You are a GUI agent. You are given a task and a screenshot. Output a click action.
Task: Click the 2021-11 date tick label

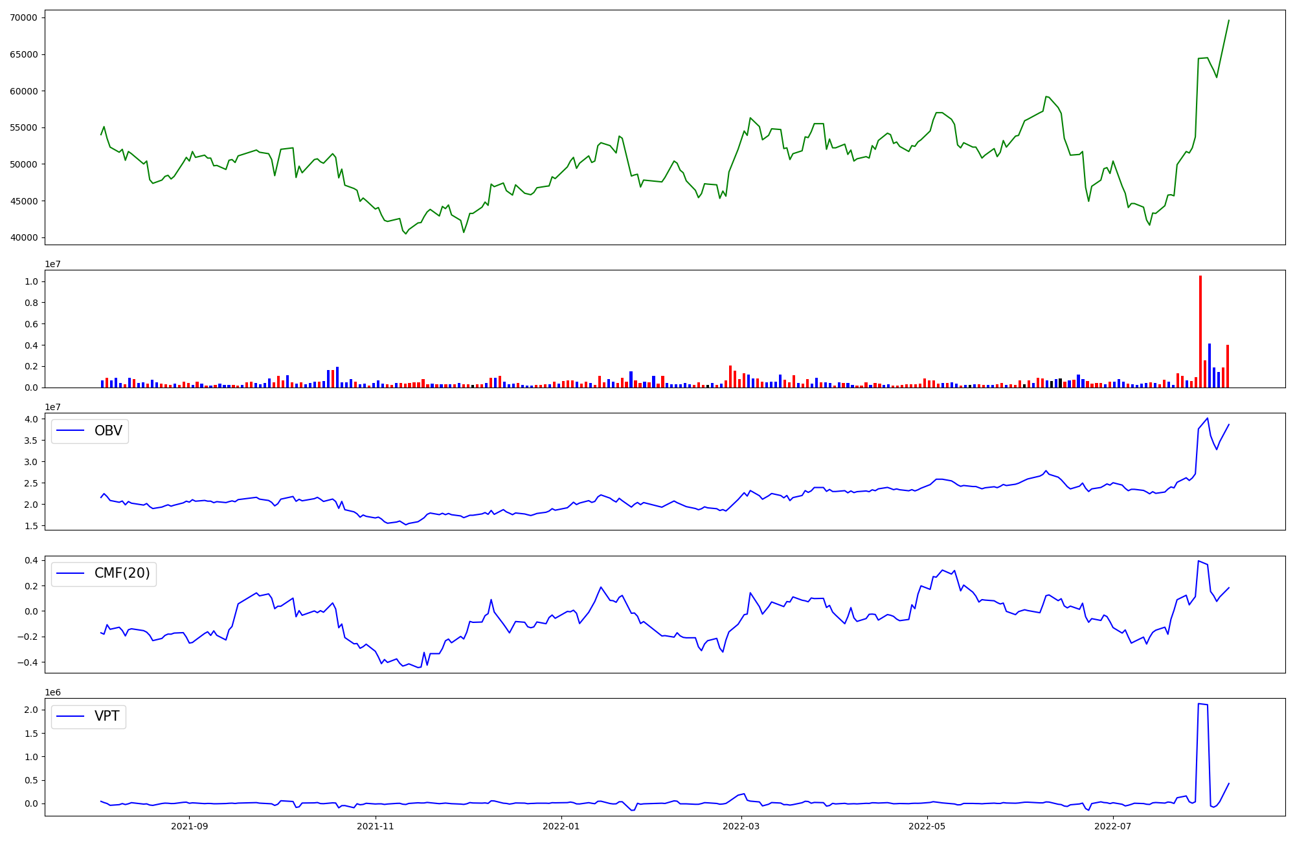point(376,826)
